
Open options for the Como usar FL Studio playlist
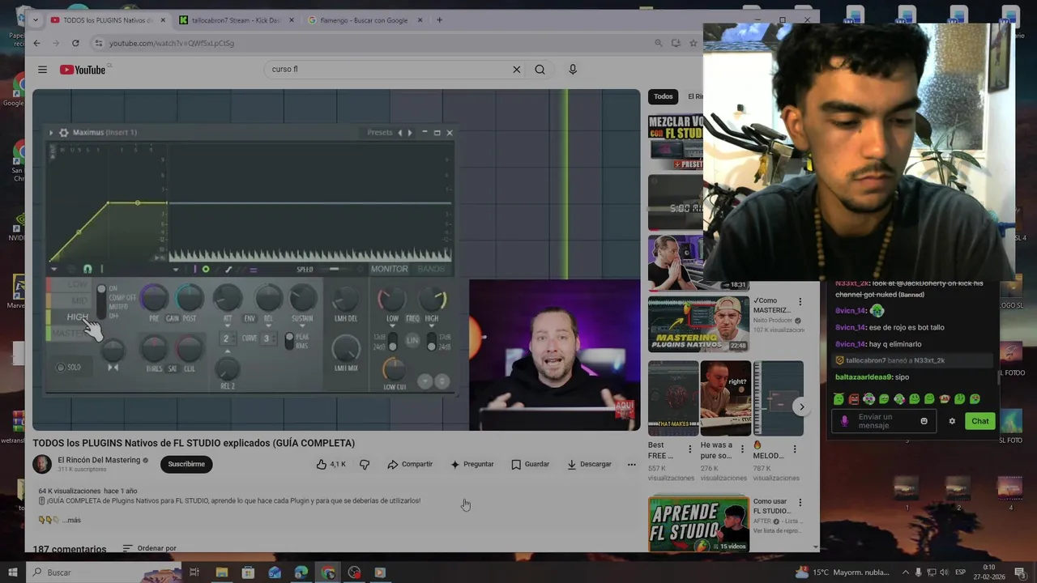800,502
